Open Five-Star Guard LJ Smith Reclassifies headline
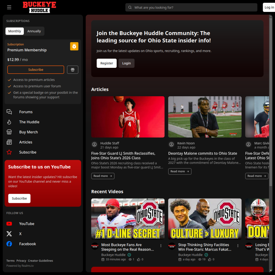This screenshot has width=275, height=275. coord(123,156)
